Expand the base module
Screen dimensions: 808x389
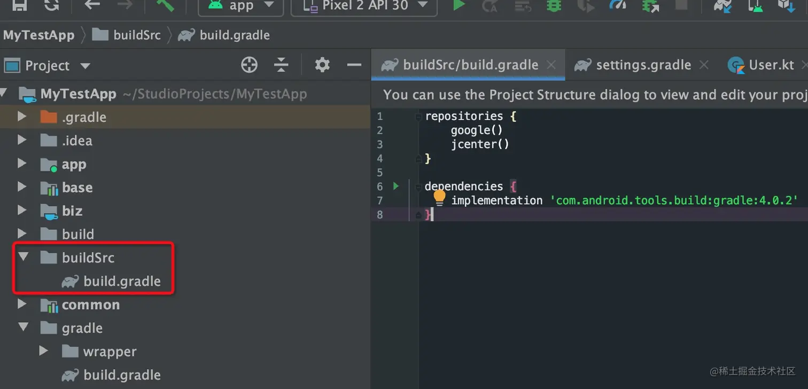(22, 187)
